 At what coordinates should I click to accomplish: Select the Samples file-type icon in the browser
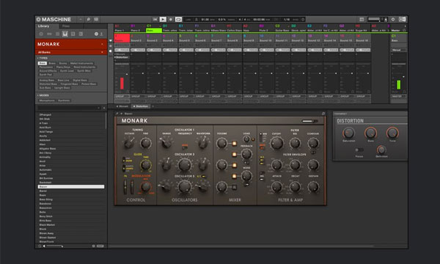(81, 34)
